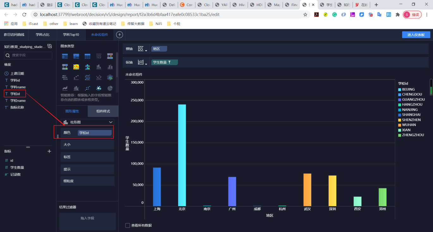Select the 未命名组件 tab
The height and width of the screenshot is (232, 433).
(x=99, y=35)
